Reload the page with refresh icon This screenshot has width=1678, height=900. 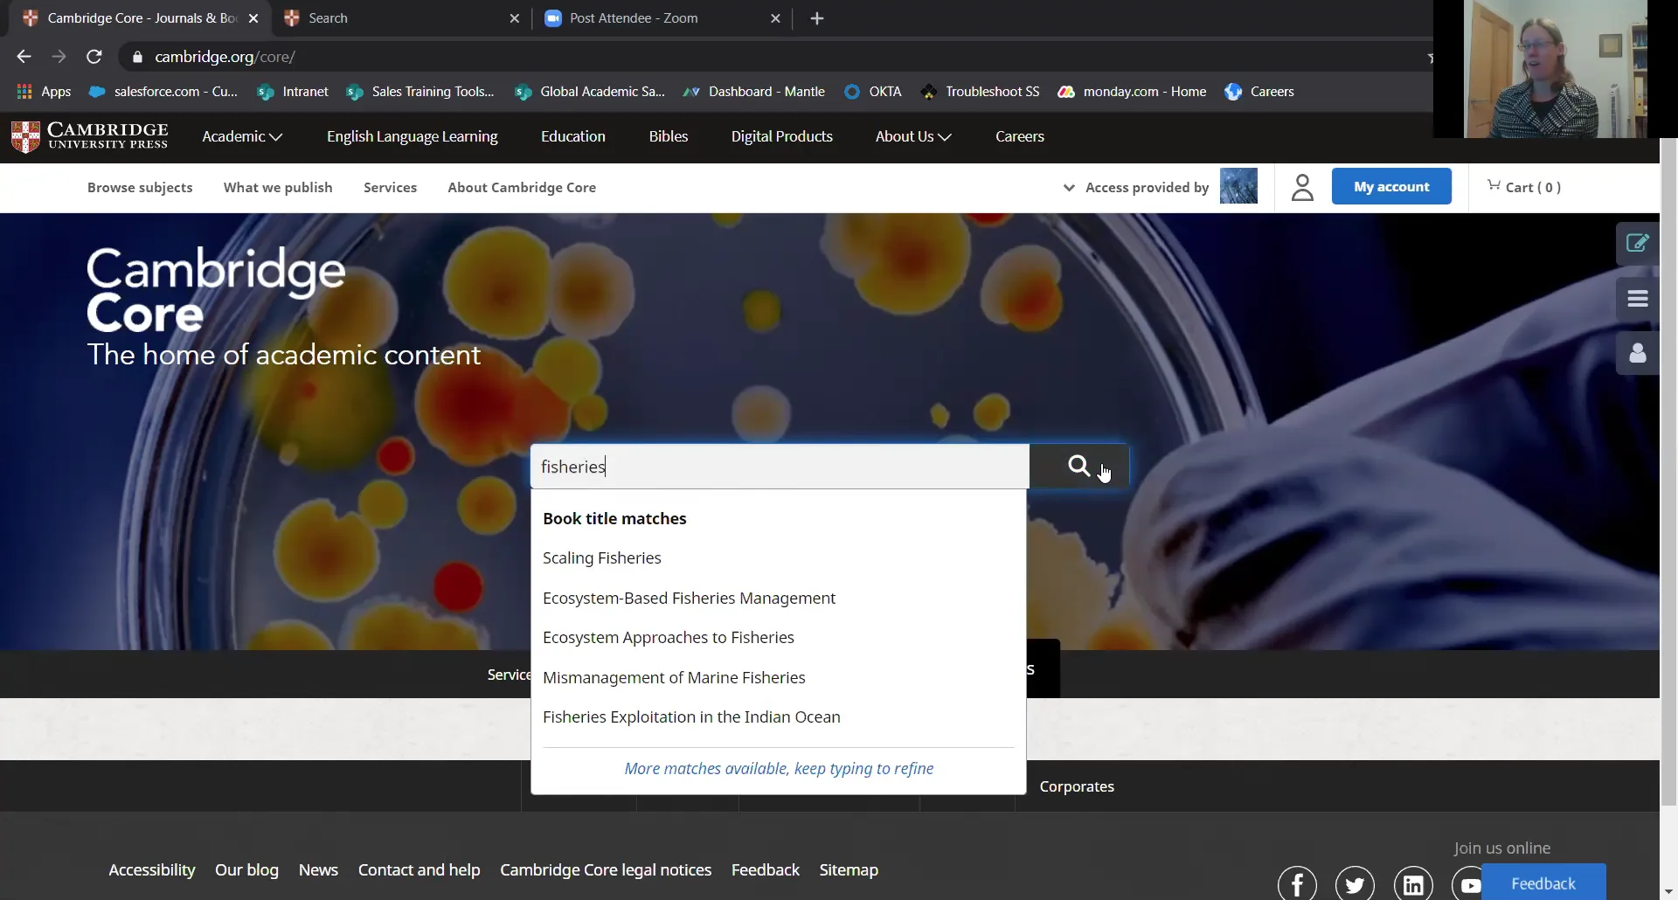click(94, 57)
